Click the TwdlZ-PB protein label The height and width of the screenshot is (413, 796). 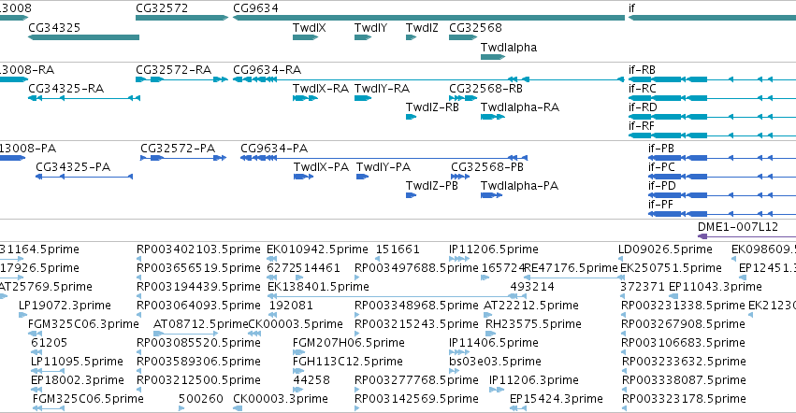click(x=432, y=186)
